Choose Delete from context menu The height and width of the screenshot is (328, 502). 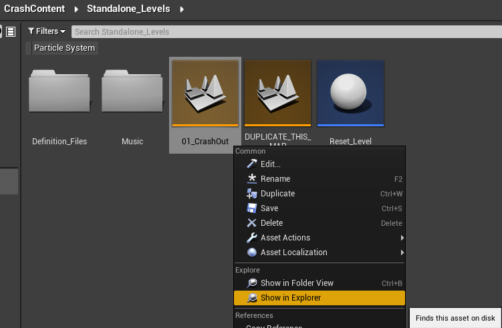[x=320, y=222]
